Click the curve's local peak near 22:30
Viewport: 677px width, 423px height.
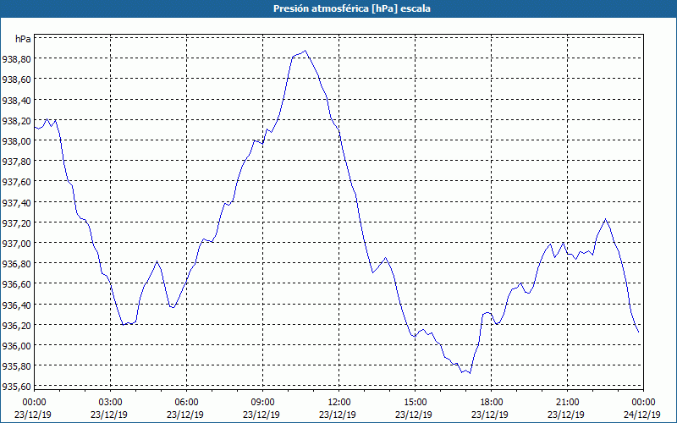tap(605, 219)
